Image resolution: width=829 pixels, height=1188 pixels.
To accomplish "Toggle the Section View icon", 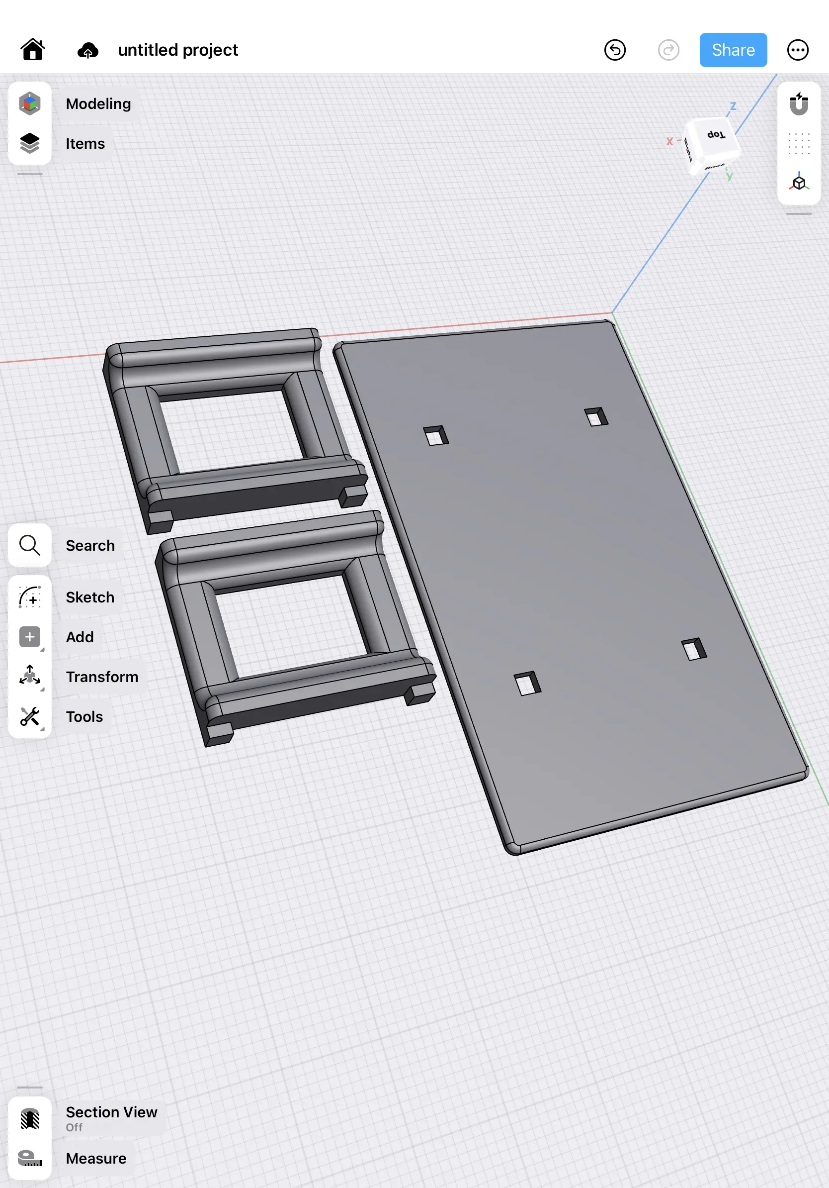I will click(29, 1118).
